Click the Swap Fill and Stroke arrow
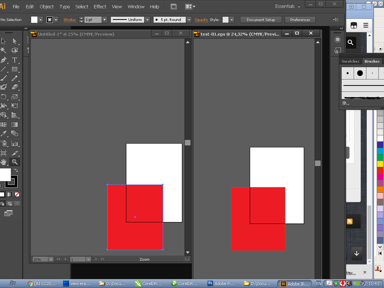The image size is (384, 288). pyautogui.click(x=16, y=171)
